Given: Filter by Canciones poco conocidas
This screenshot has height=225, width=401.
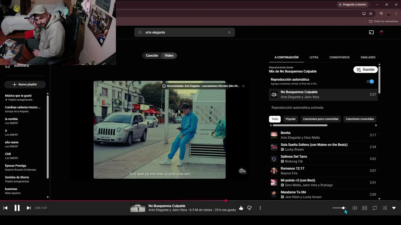Looking at the screenshot, I should (321, 119).
